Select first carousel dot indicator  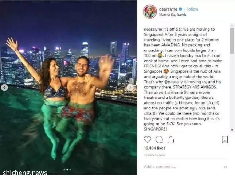(x=64, y=170)
